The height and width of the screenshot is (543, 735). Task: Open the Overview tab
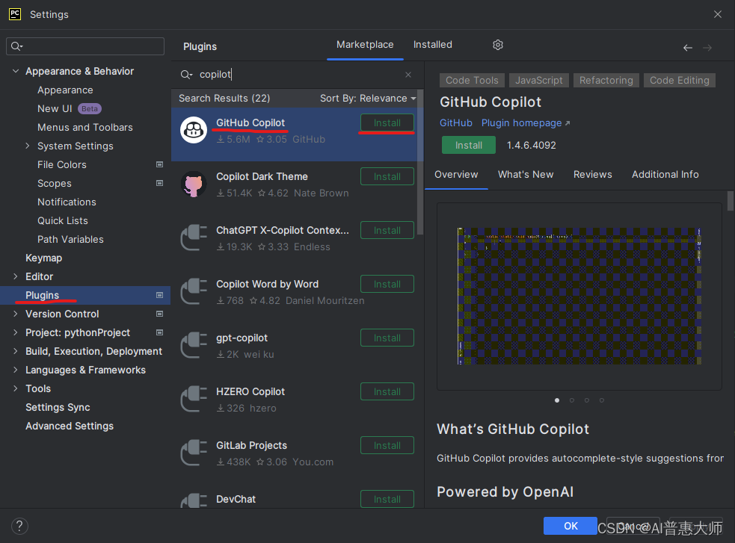click(456, 175)
